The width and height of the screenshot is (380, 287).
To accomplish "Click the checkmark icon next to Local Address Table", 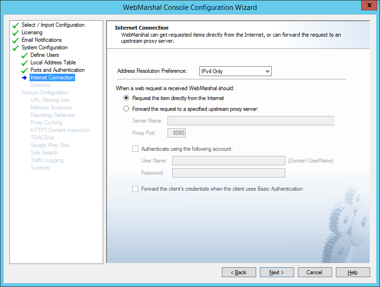I will pyautogui.click(x=24, y=63).
